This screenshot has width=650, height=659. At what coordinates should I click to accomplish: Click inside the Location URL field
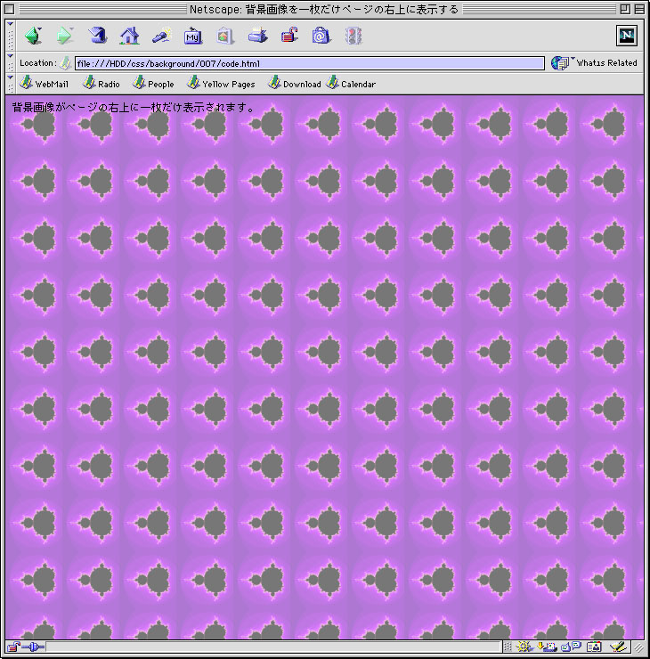point(308,63)
